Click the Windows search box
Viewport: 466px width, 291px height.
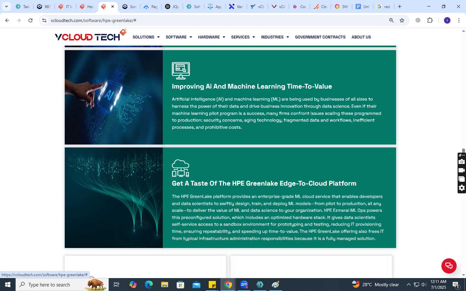coord(62,285)
